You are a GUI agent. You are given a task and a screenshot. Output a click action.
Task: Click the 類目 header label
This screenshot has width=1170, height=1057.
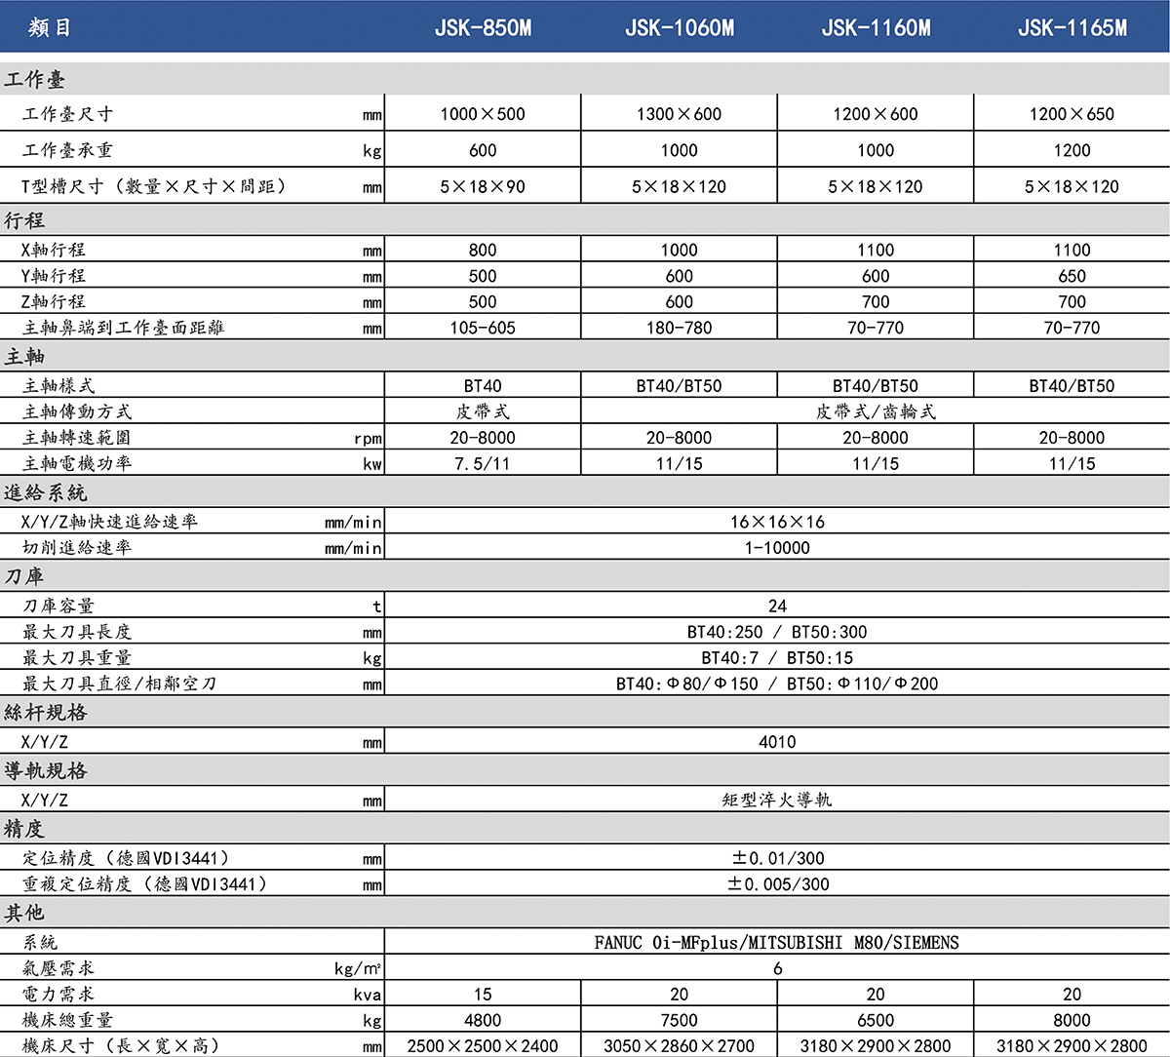50,28
